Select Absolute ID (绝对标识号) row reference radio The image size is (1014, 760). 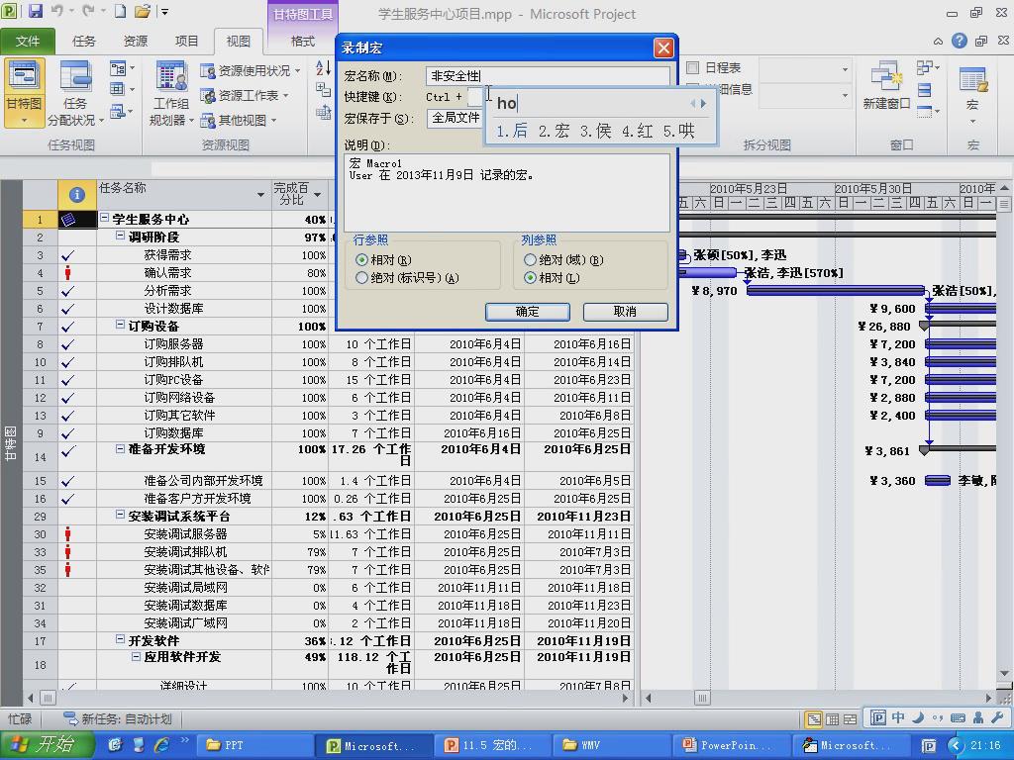click(361, 278)
